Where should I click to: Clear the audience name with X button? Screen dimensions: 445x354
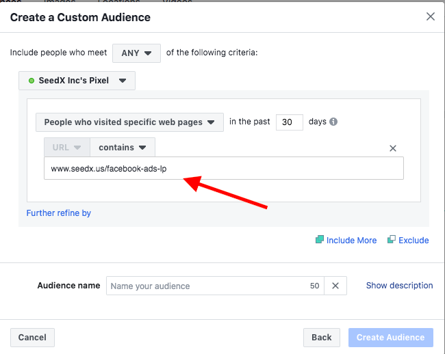335,286
